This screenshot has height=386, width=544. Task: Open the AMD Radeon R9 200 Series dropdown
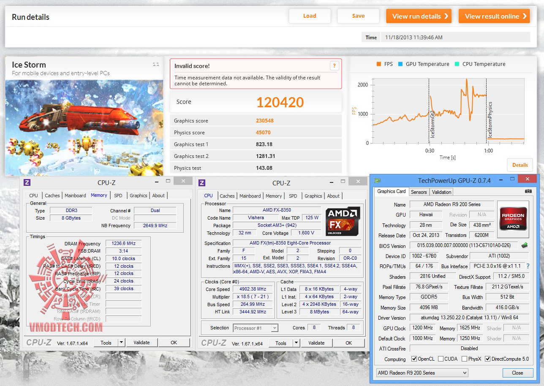point(422,373)
